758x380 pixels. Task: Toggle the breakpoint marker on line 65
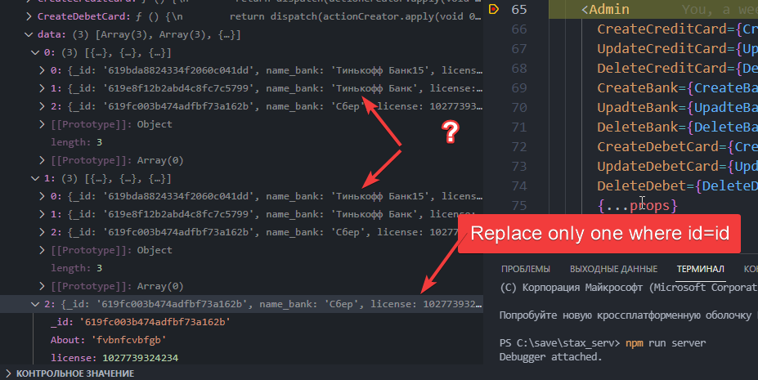pos(494,9)
